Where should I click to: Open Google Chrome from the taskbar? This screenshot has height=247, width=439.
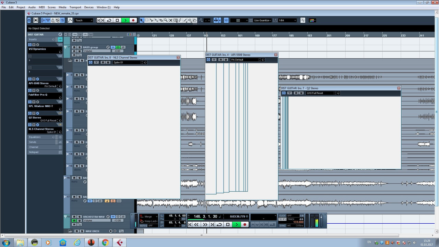coord(105,243)
